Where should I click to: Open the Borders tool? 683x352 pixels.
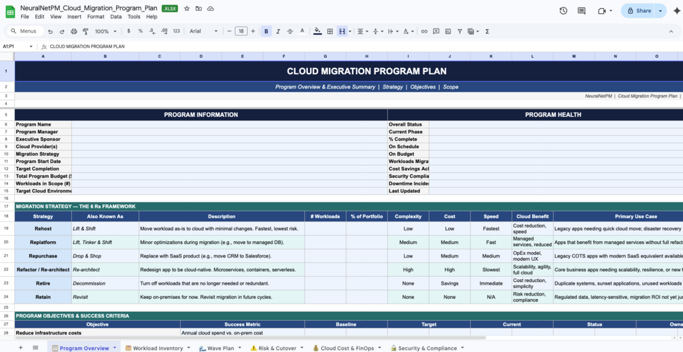pos(330,31)
